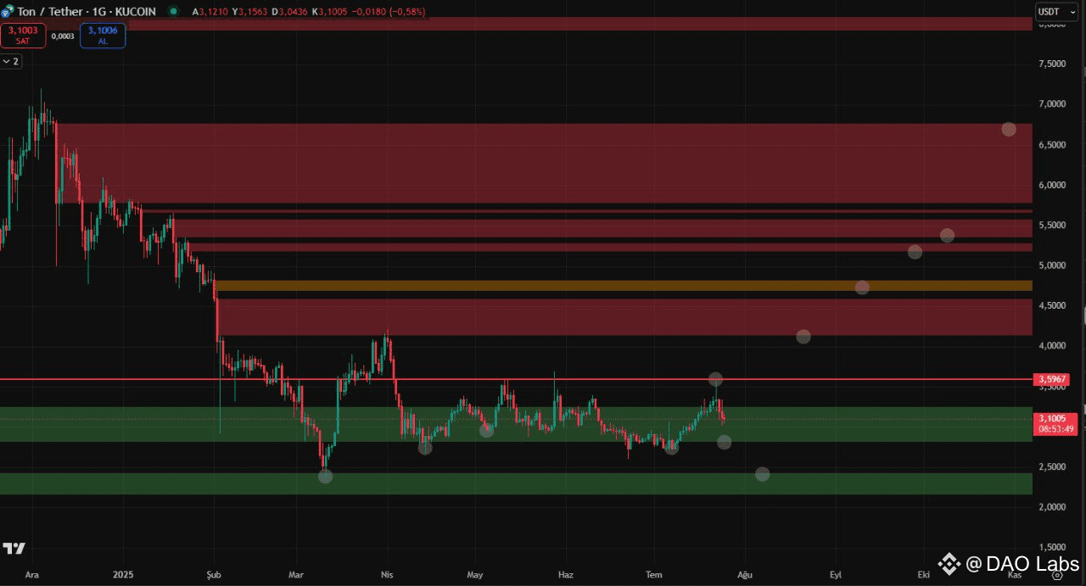The height and width of the screenshot is (586, 1086).
Task: Open the Ton / Tether symbol title
Action: pos(88,12)
